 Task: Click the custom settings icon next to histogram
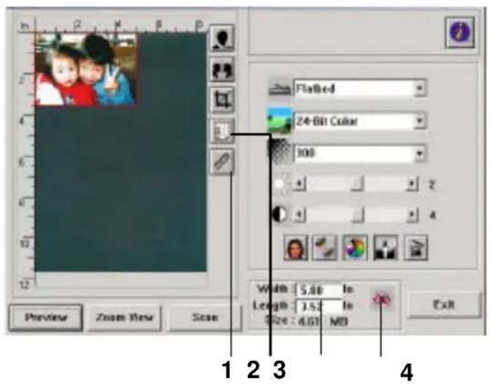416,248
